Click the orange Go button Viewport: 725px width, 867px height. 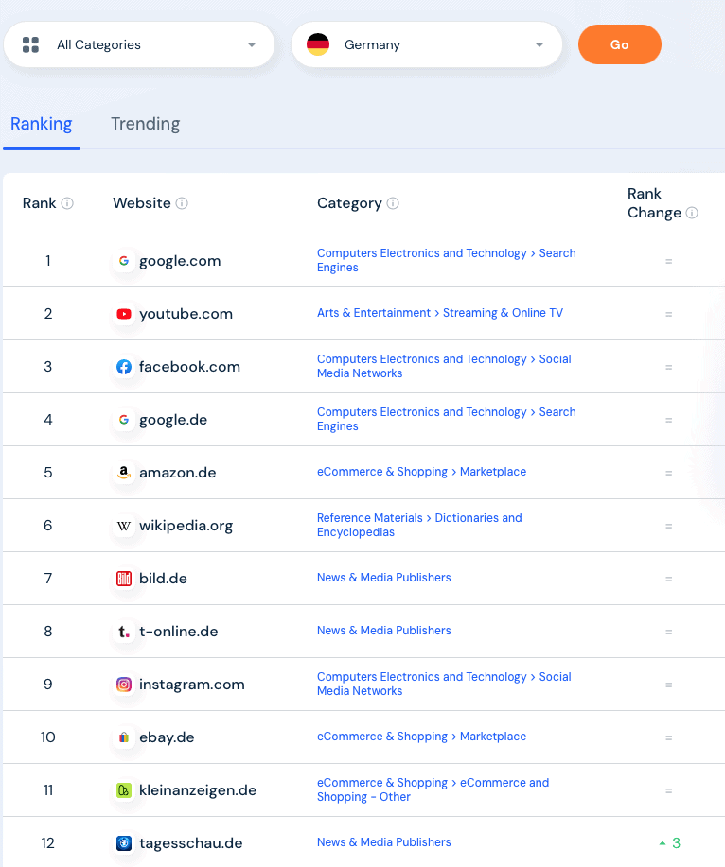point(619,44)
